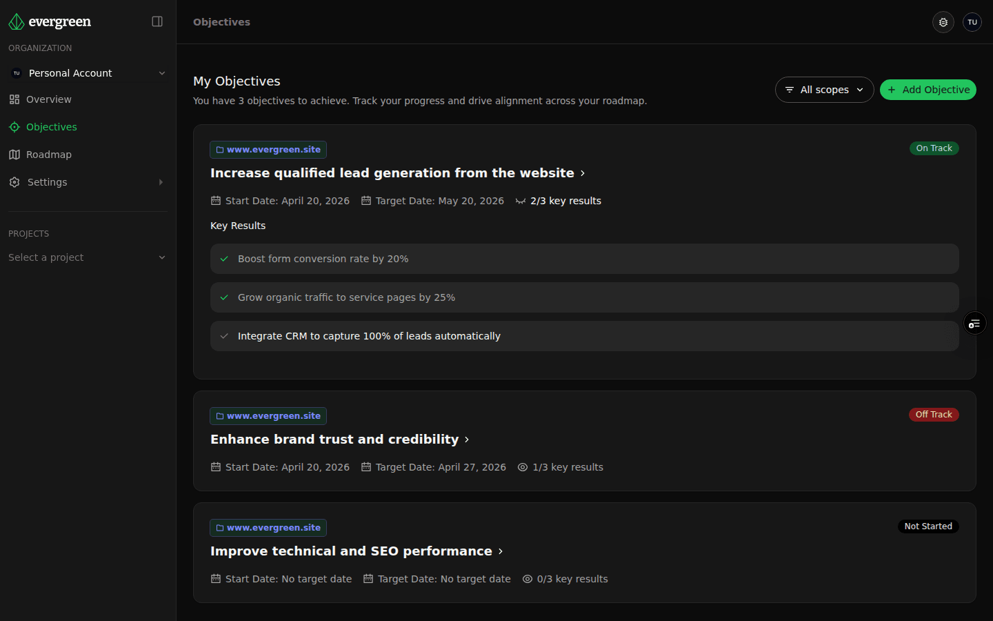Viewport: 993px width, 621px height.
Task: Click the calendar icon beside Start Date
Action: [214, 200]
